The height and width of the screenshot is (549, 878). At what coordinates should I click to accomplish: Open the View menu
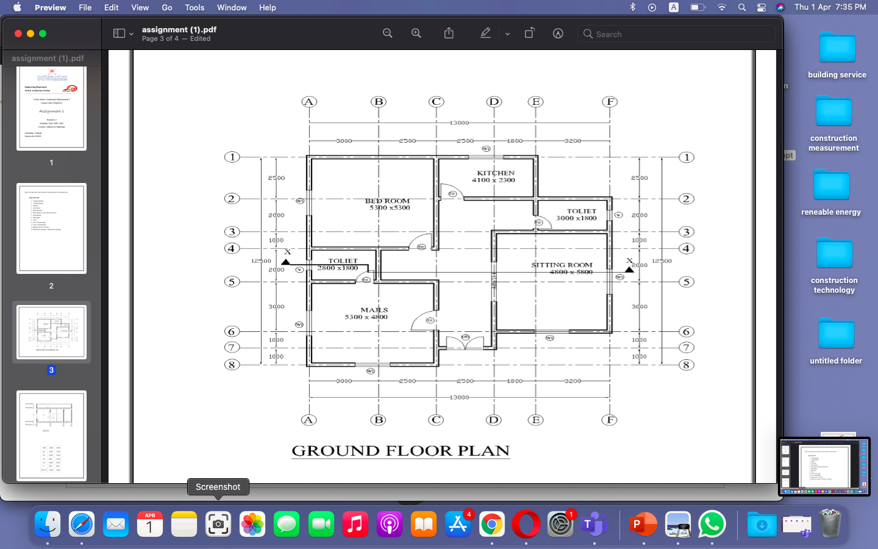(x=140, y=7)
